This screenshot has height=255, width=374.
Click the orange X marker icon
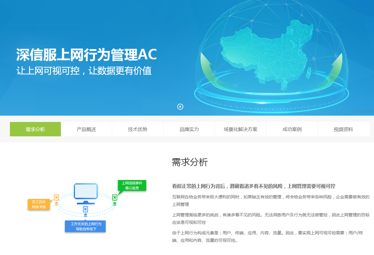click(x=56, y=197)
